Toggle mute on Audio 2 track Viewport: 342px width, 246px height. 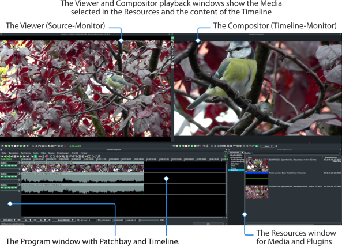coord(16,188)
